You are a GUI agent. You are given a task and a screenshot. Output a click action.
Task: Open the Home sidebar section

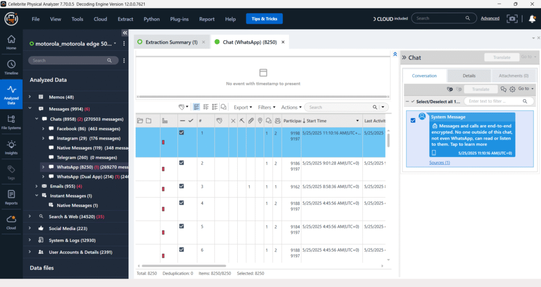(12, 42)
